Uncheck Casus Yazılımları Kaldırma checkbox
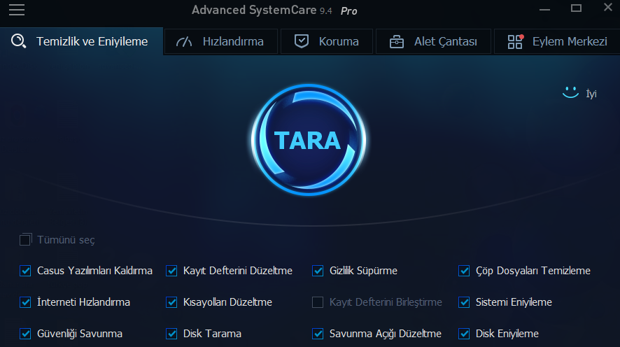This screenshot has height=347, width=620. [x=25, y=271]
